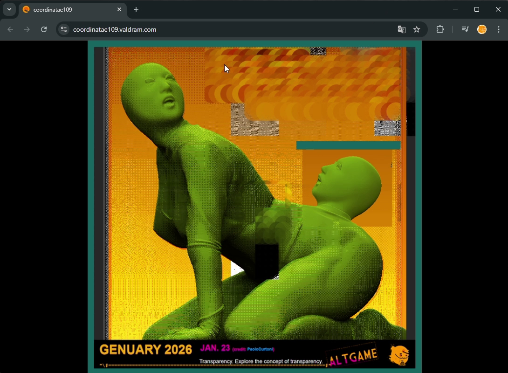Click the reload page button
This screenshot has height=373, width=508.
tap(44, 29)
